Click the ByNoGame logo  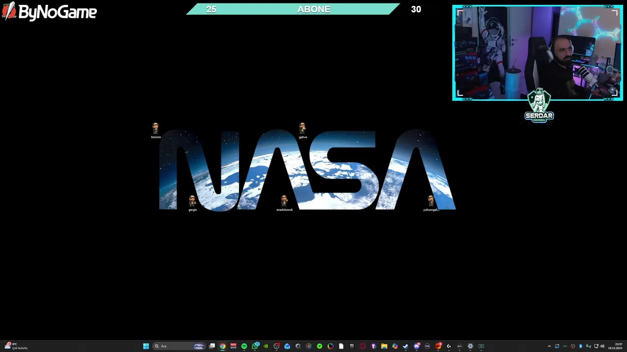49,11
